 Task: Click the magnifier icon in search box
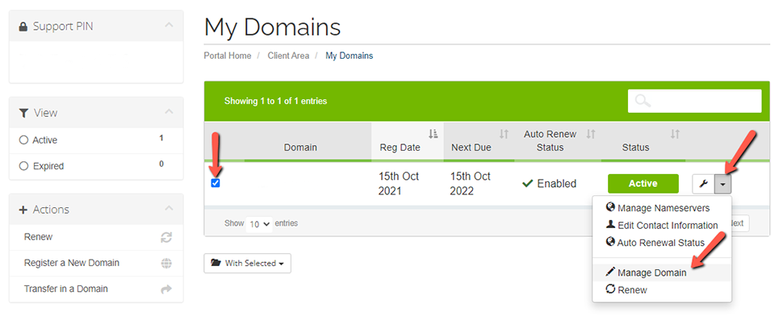(643, 102)
